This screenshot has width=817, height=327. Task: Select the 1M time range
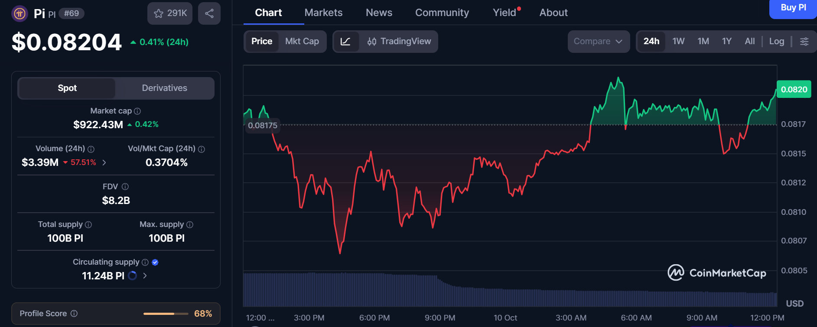click(703, 42)
